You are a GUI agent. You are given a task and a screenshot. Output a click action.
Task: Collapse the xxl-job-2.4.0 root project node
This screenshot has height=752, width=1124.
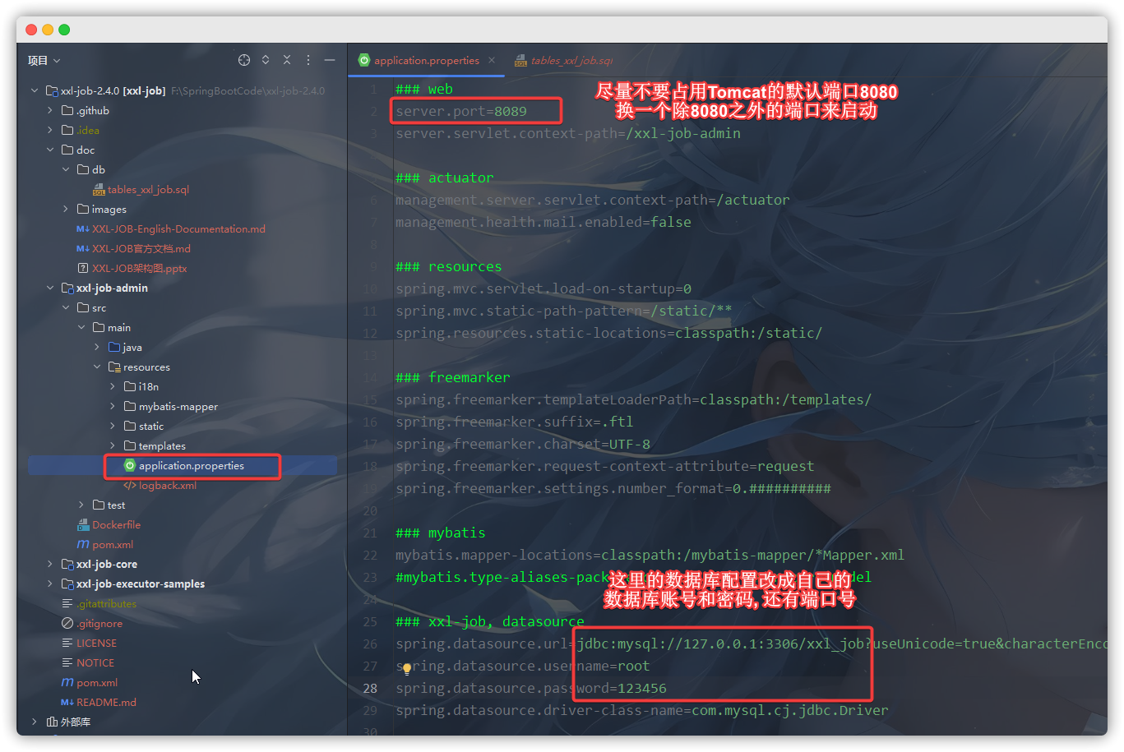pos(35,90)
